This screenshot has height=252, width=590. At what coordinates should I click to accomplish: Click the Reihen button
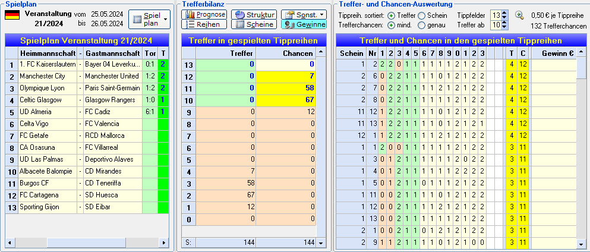pos(204,24)
